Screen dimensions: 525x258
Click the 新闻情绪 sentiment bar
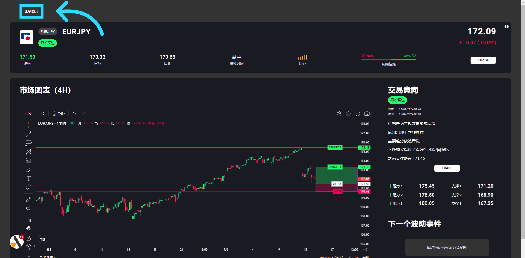click(x=388, y=60)
